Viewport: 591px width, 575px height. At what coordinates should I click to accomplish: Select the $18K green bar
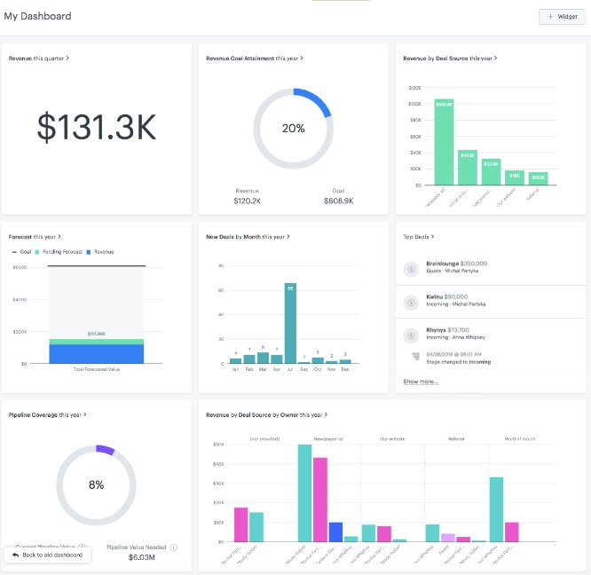coord(515,177)
